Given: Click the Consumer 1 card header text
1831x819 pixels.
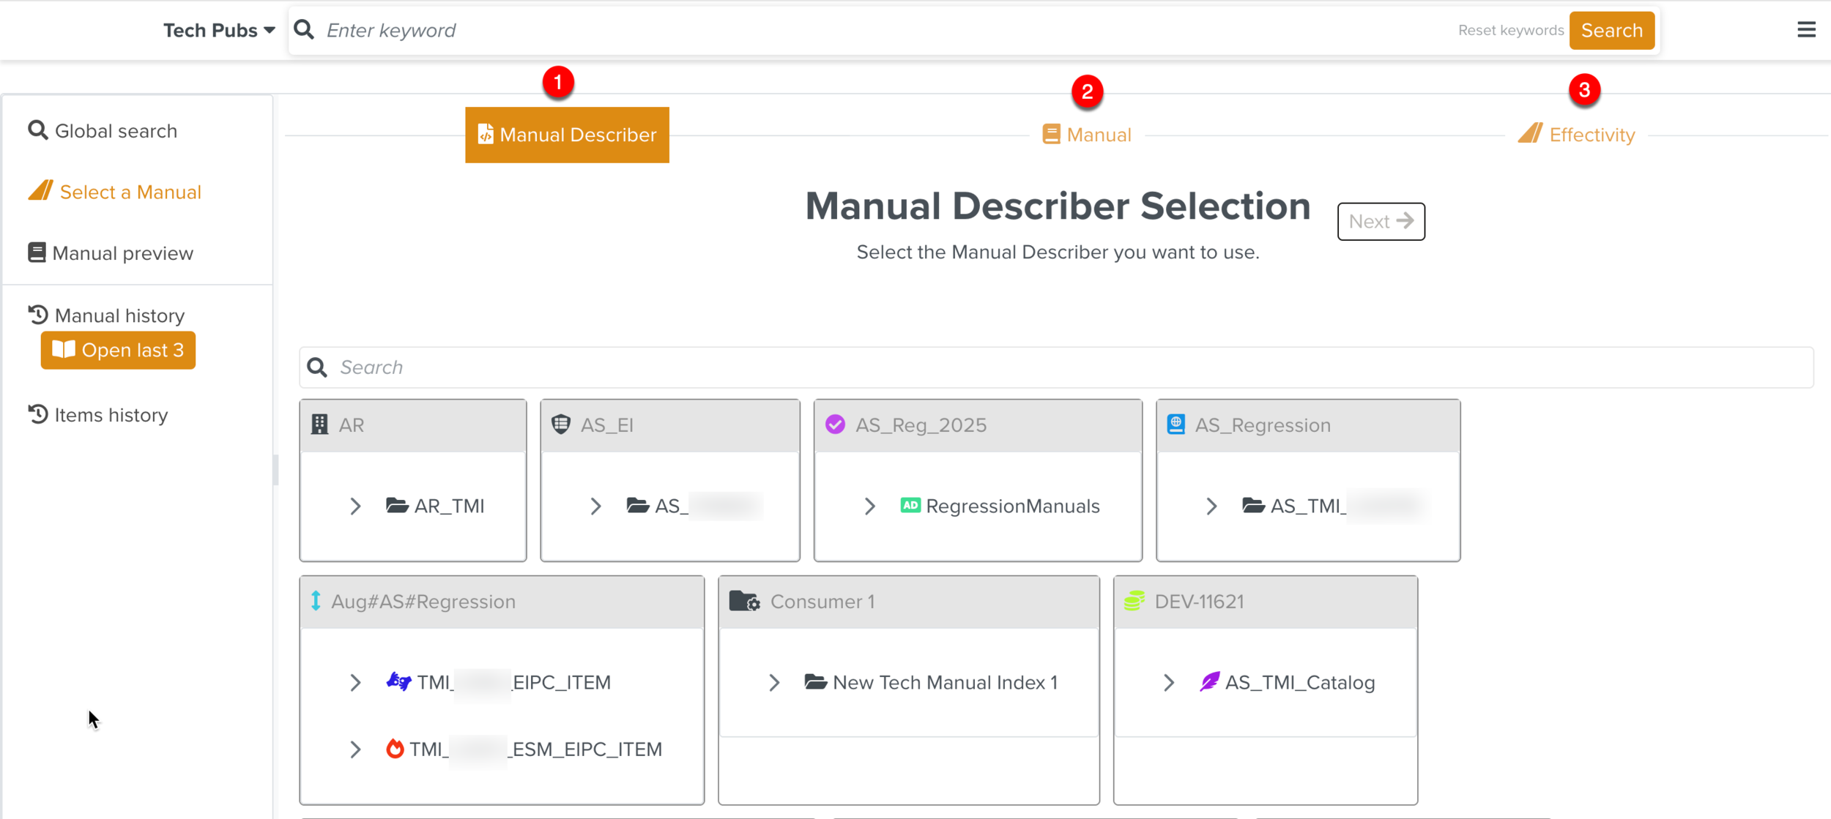Looking at the screenshot, I should click(x=822, y=601).
